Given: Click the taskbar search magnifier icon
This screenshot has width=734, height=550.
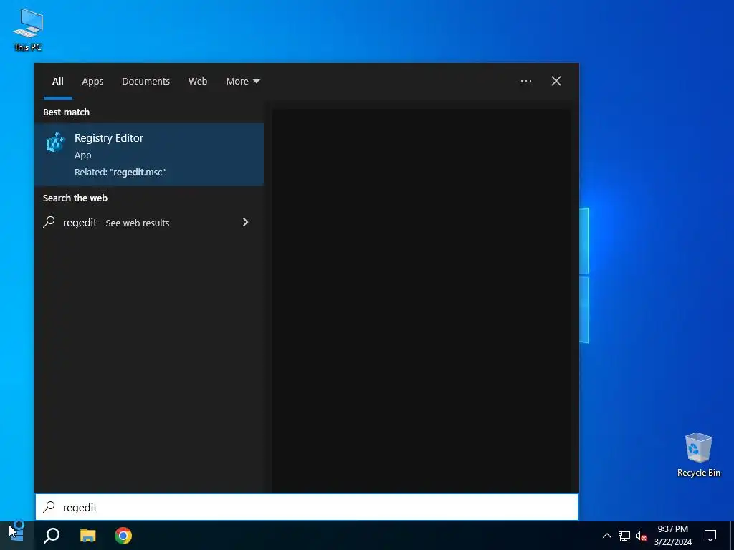Looking at the screenshot, I should pos(52,536).
